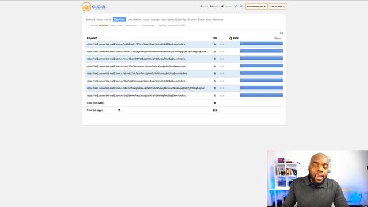368x207 pixels.
Task: Click the blue bar in the last row
Action: 262,95
